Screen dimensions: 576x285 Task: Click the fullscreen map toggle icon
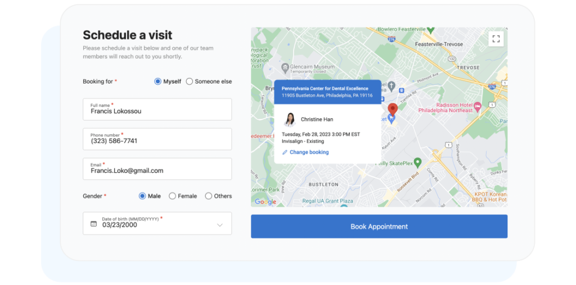click(x=496, y=39)
